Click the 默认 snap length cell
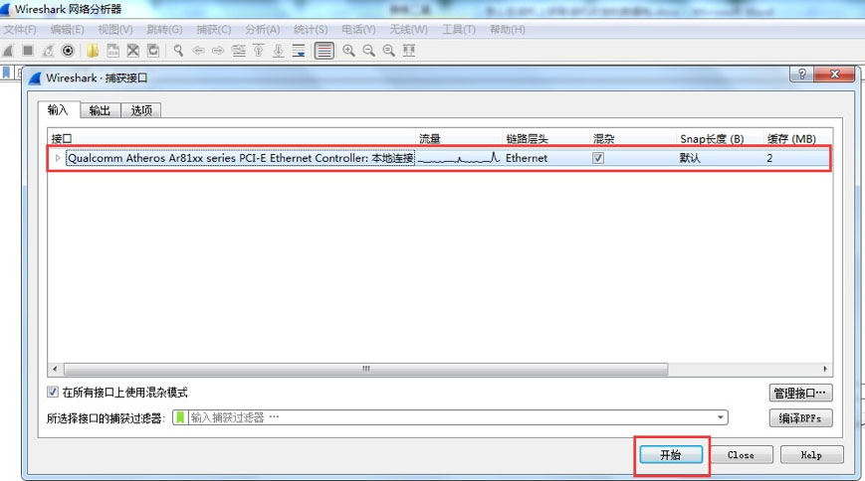Screen dimensions: 865x481 tap(690, 158)
